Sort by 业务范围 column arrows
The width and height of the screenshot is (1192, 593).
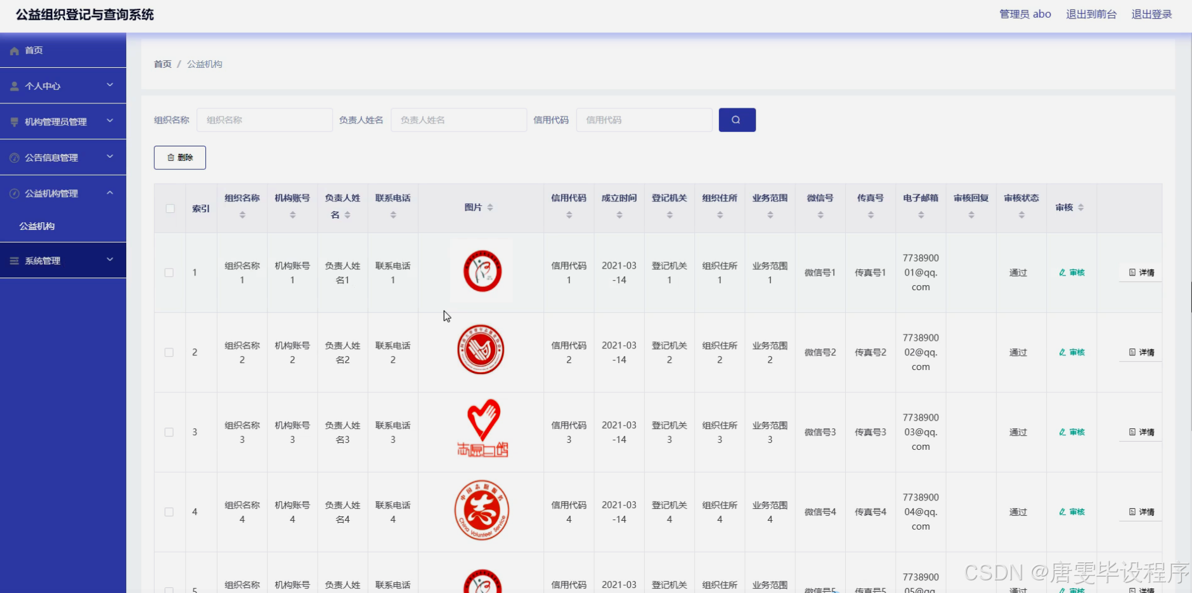pyautogui.click(x=770, y=215)
